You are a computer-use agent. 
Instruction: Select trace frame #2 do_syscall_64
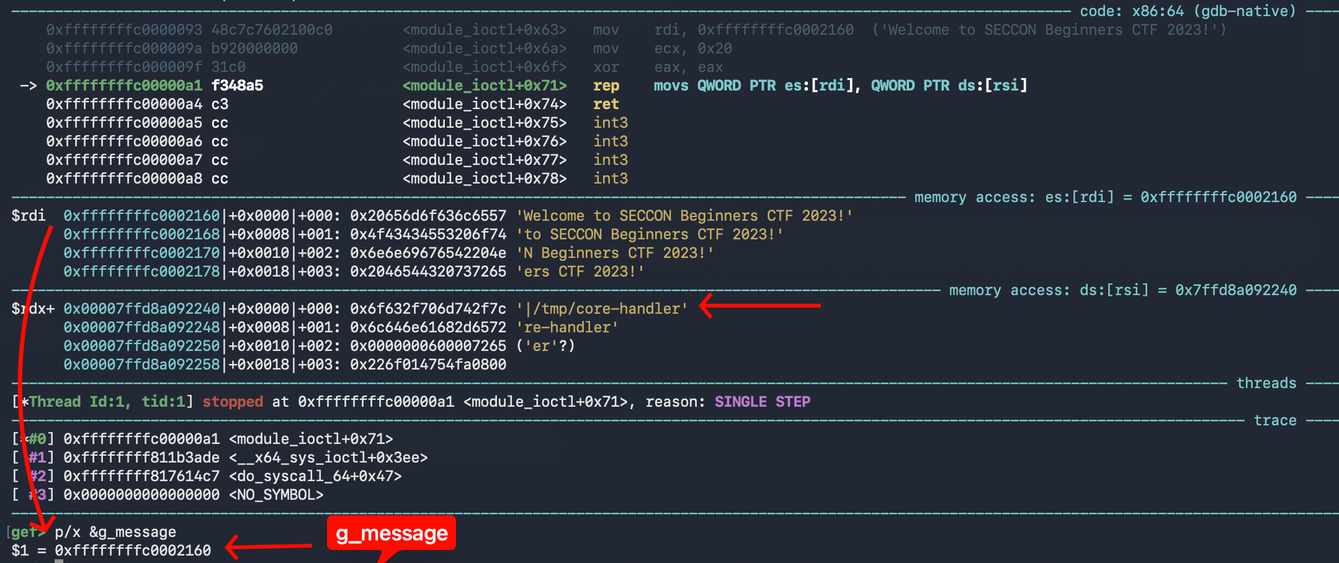[x=207, y=476]
